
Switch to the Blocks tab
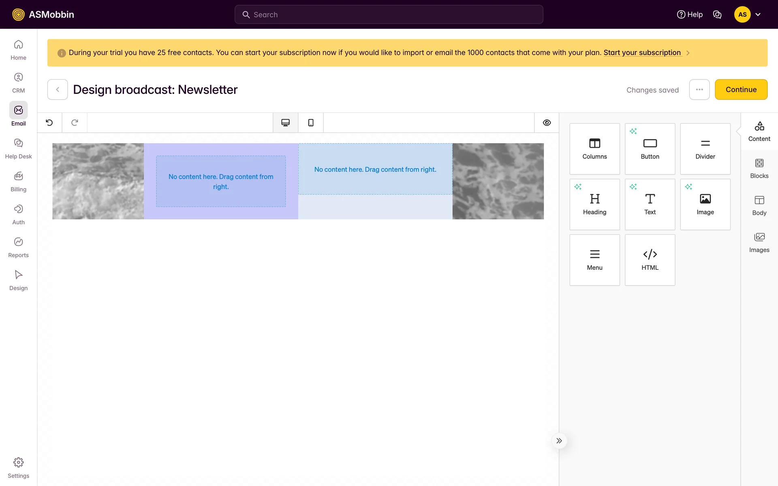[x=759, y=168]
